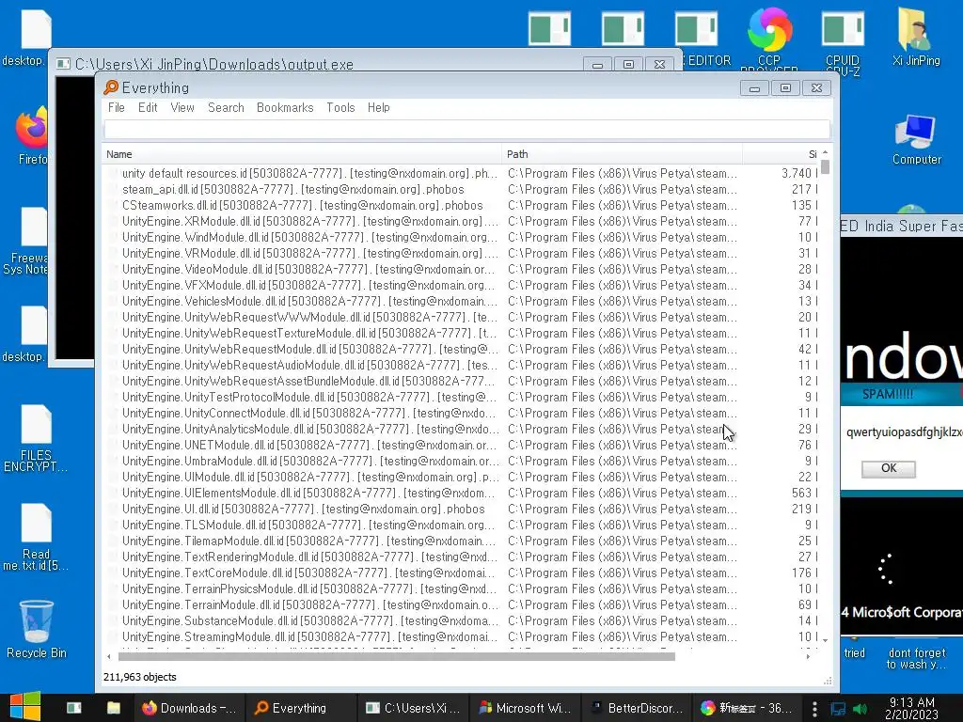This screenshot has width=963, height=722.
Task: Switch to Firefox Downloads taskbar item
Action: (x=189, y=708)
